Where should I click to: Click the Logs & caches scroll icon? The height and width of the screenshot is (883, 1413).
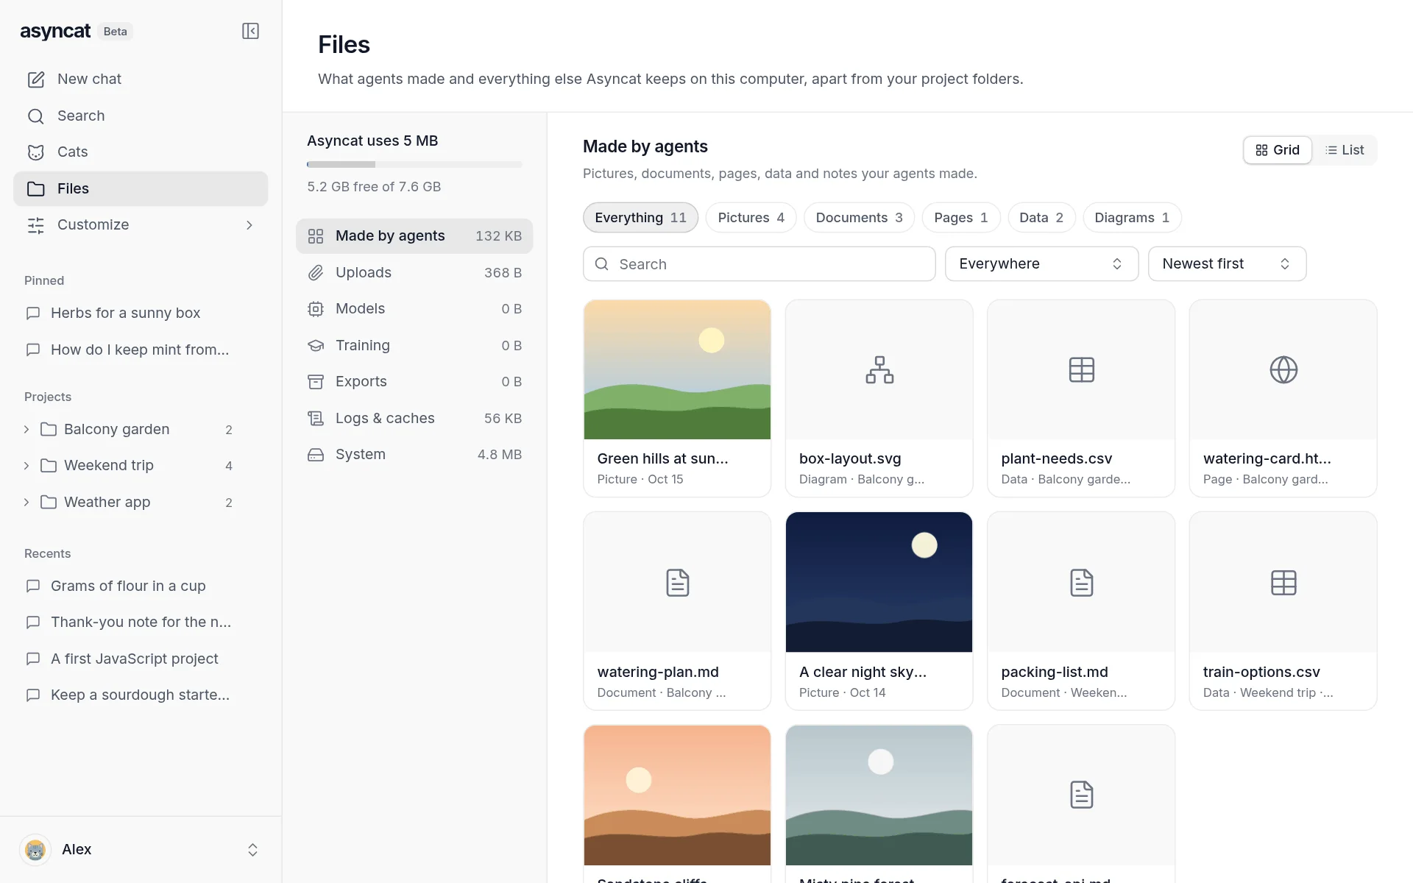click(x=316, y=419)
